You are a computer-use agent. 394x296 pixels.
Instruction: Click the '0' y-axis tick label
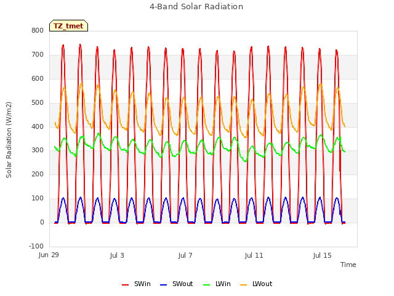[42, 222]
